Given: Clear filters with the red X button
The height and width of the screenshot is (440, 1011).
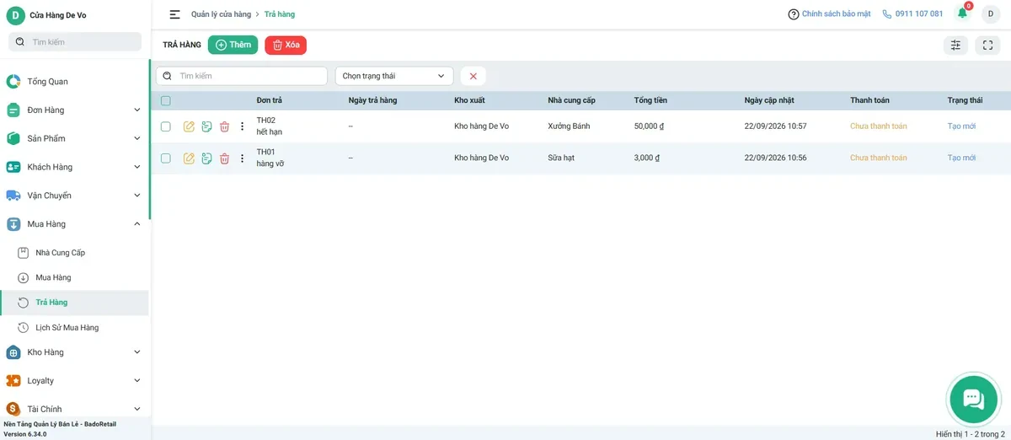Looking at the screenshot, I should coord(473,76).
